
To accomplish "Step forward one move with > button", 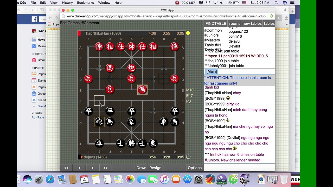I will (92, 168).
